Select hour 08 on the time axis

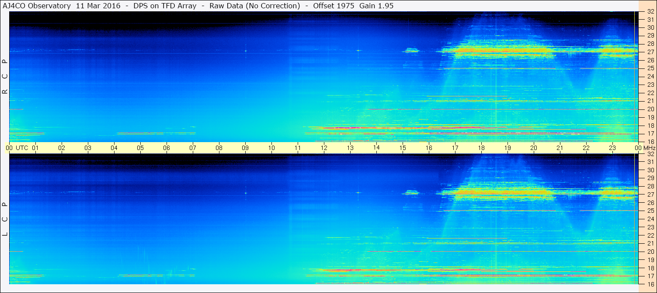[x=219, y=148]
